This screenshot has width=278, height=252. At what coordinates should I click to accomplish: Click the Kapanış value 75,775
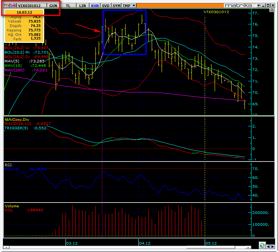tap(34, 30)
